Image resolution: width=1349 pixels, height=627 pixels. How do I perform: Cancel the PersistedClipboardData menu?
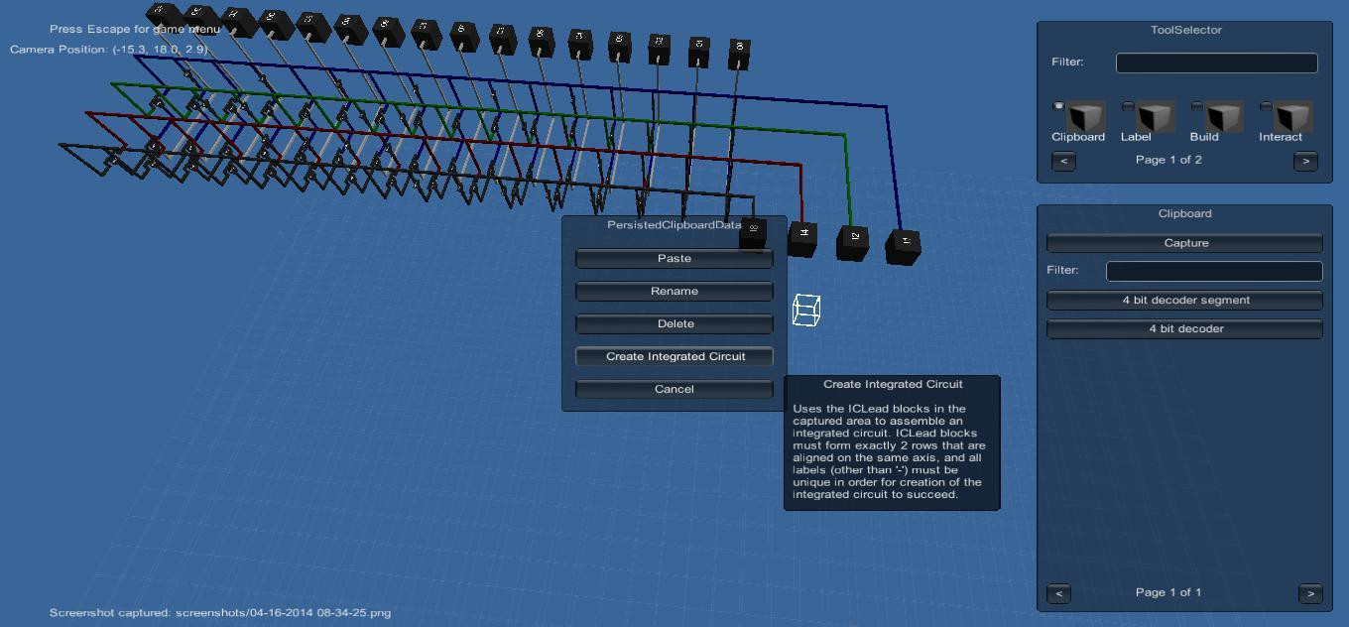point(674,389)
